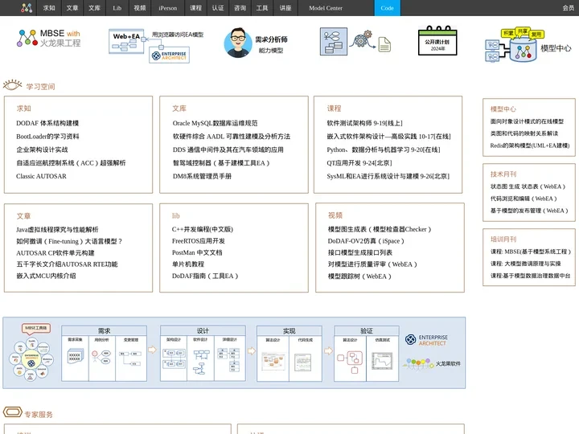This screenshot has width=579, height=434.
Task: Open the 文库 menu in the navigation bar
Action: tap(94, 8)
